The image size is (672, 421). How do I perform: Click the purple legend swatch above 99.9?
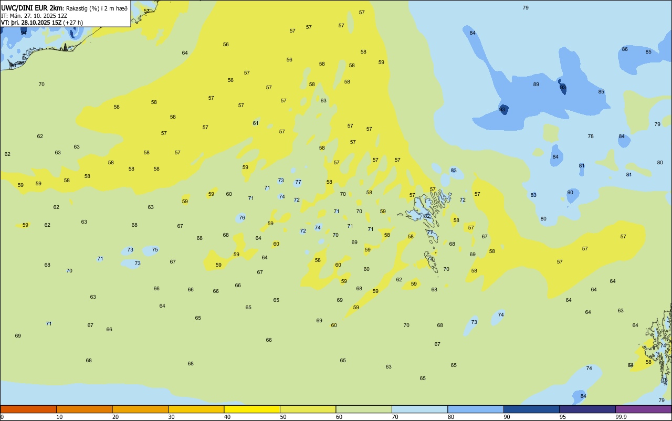tap(643, 409)
